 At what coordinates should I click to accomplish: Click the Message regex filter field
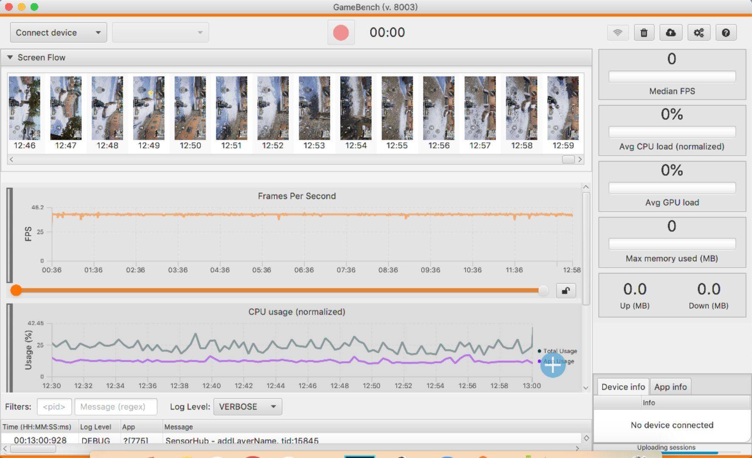[116, 407]
